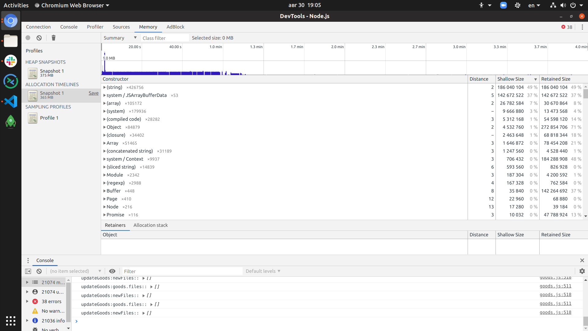Start recording heap profile
Screen dimensions: 588x331
28,38
